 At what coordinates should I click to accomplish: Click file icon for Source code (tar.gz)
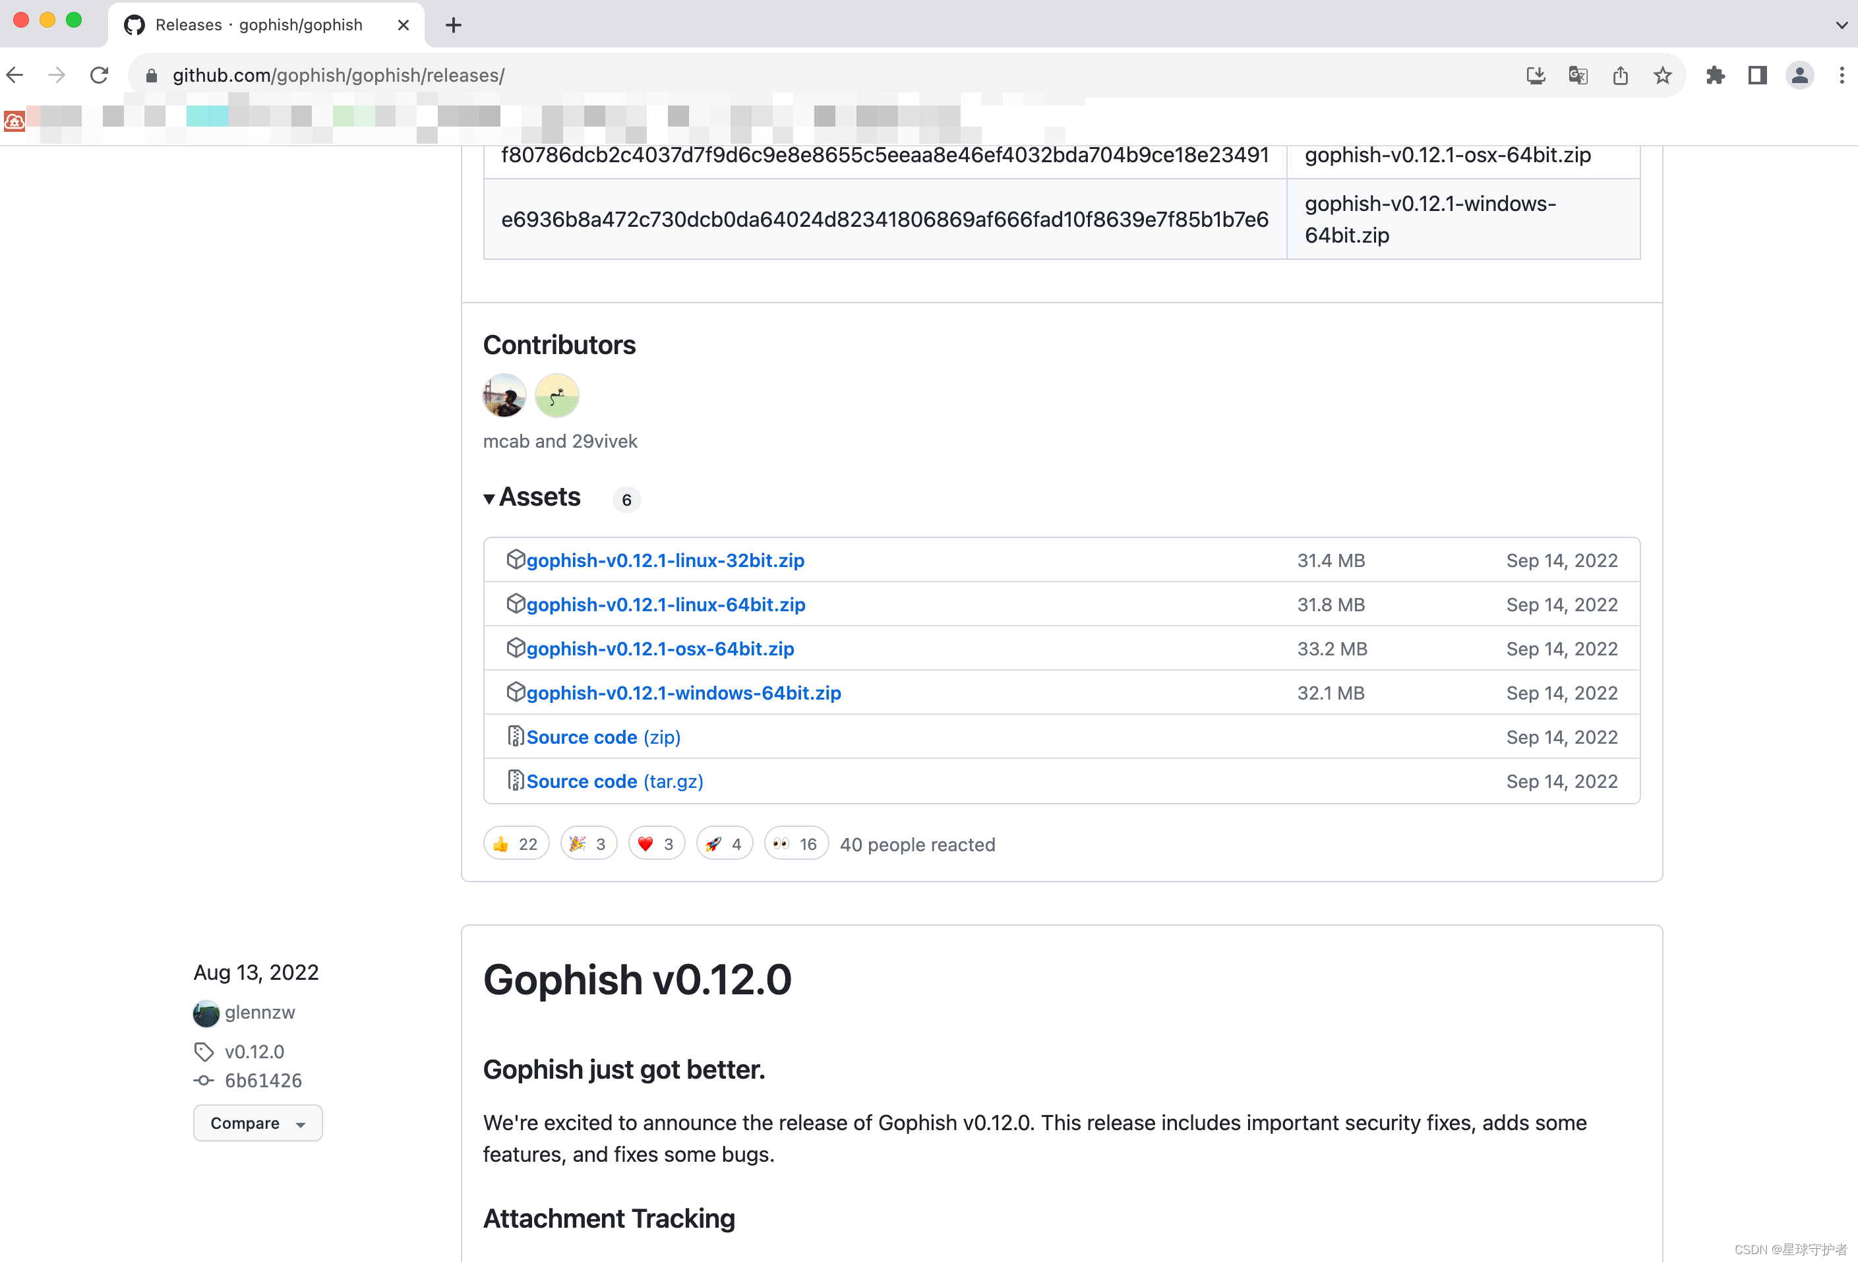pyautogui.click(x=516, y=780)
